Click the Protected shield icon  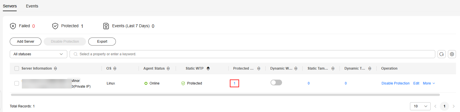pos(55,26)
